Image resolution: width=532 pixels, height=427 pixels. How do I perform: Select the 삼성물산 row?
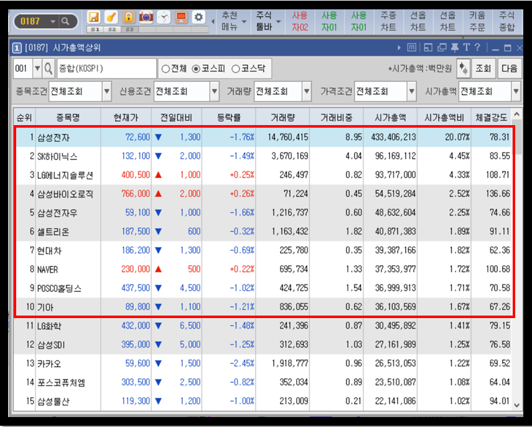264,401
